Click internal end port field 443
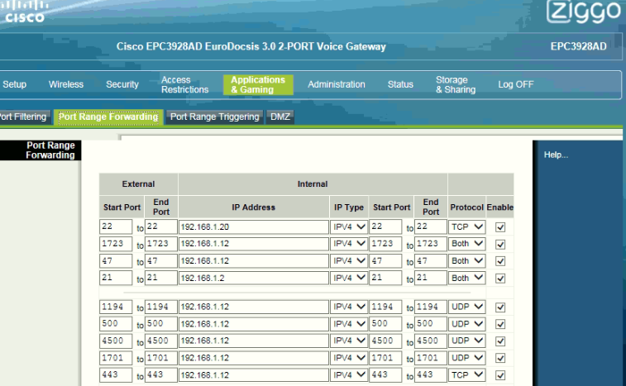 (x=430, y=374)
